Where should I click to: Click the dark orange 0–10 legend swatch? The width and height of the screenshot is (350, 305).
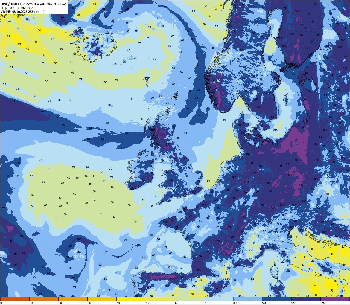[15, 299]
